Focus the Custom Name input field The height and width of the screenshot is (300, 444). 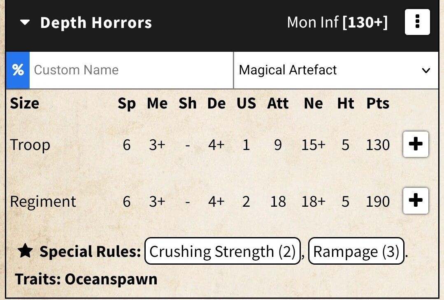click(x=131, y=70)
